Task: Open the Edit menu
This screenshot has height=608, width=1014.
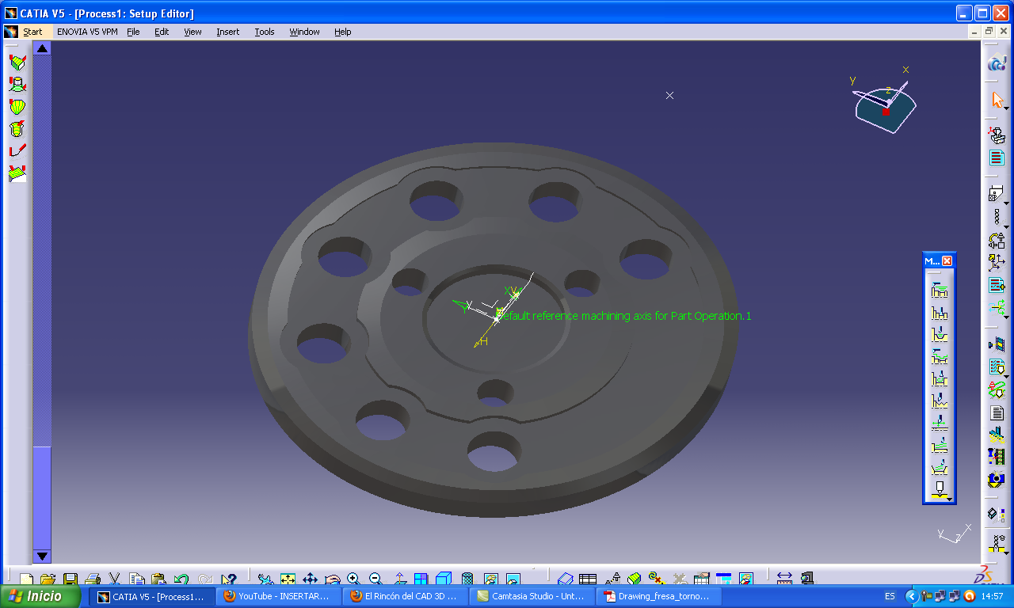Action: 162,32
